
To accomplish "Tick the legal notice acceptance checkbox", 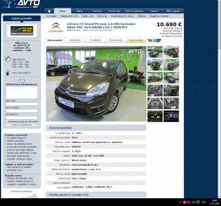I will click(6, 121).
